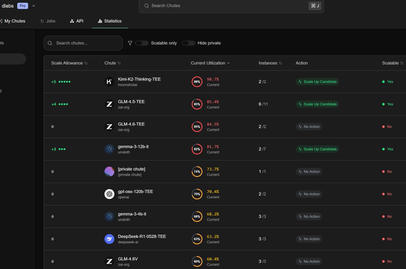This screenshot has height=269, width=406.
Task: Click the No scalable status for GLM-4.6-TEE
Action: point(387,127)
